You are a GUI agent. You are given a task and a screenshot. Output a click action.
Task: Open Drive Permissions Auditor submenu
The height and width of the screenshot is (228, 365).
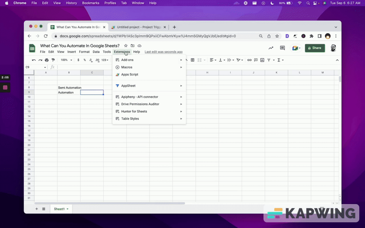point(149,104)
